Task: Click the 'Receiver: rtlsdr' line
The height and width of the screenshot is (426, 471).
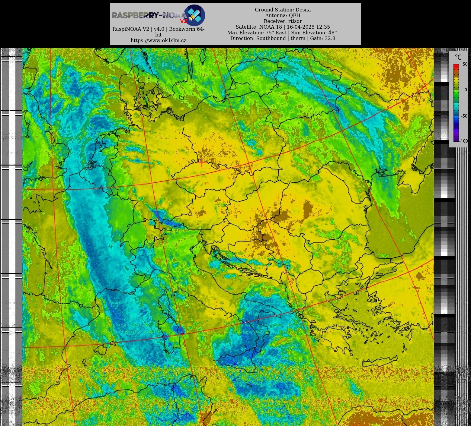Action: tap(283, 21)
